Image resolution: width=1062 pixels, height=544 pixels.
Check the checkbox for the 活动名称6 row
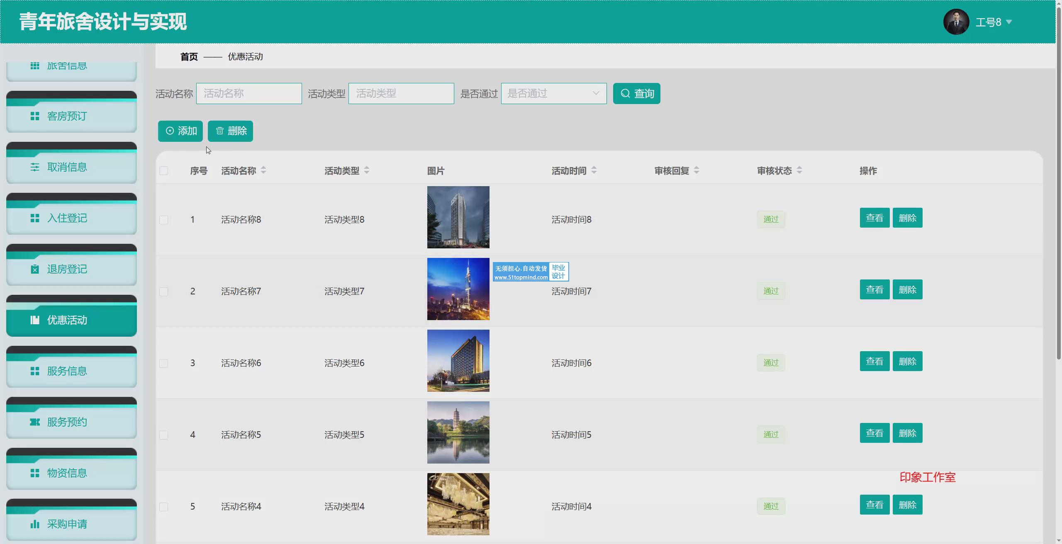click(x=164, y=363)
